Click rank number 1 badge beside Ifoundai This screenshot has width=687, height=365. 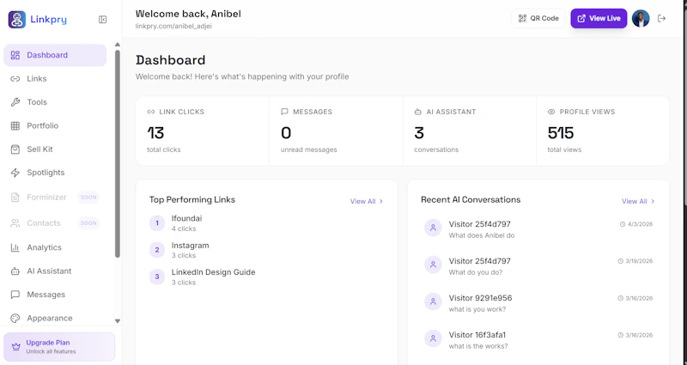[x=157, y=223]
